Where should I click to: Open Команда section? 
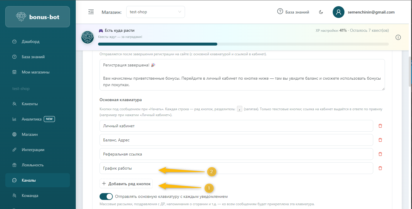tap(38, 195)
